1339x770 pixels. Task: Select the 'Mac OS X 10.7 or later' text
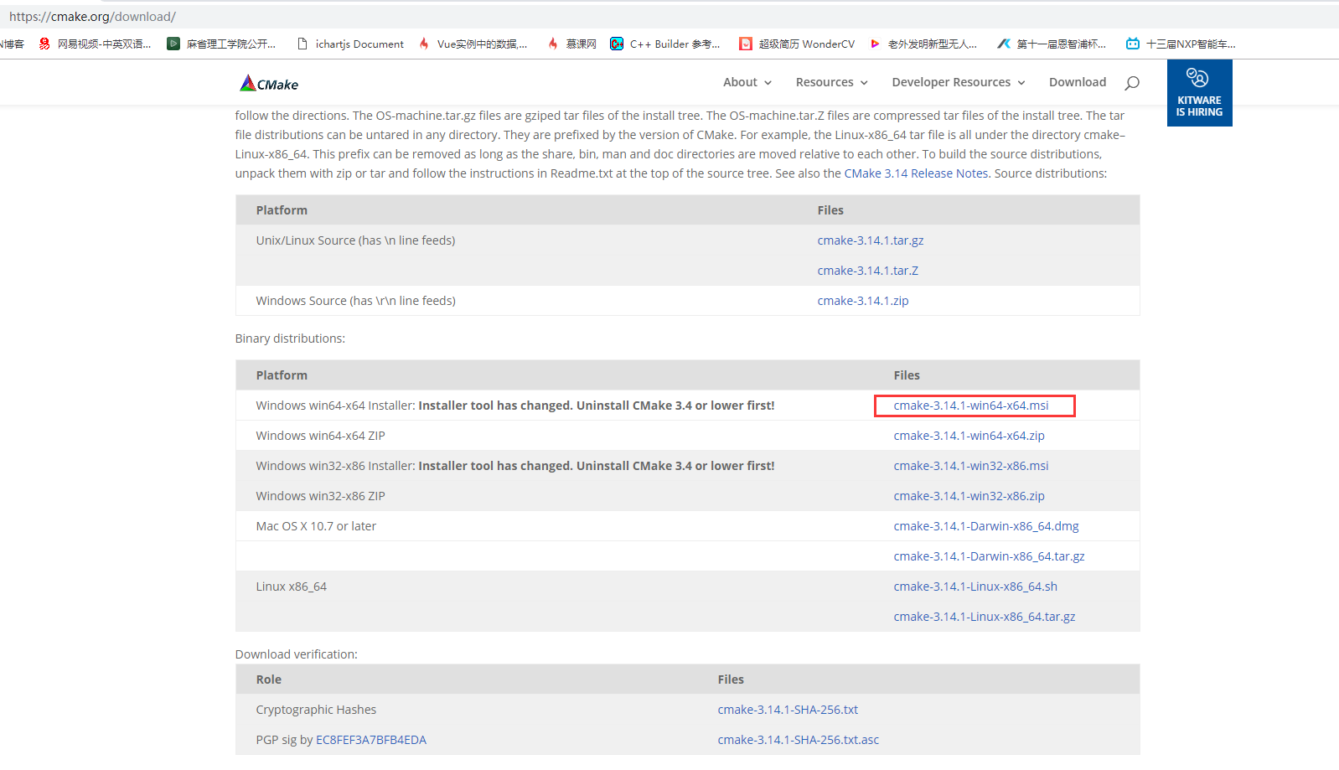[316, 526]
